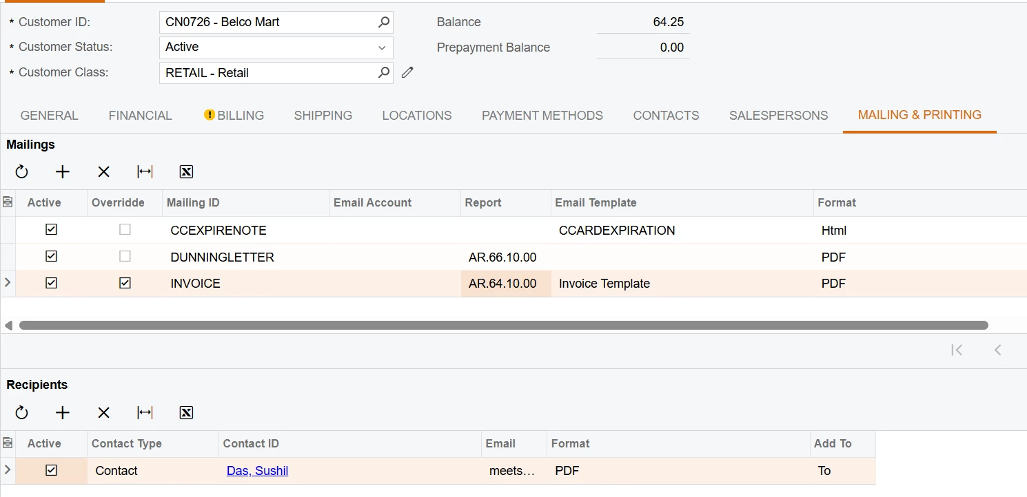Toggle Active checkbox for CCEXPIRENOTE
Image resolution: width=1027 pixels, height=497 pixels.
[x=51, y=230]
